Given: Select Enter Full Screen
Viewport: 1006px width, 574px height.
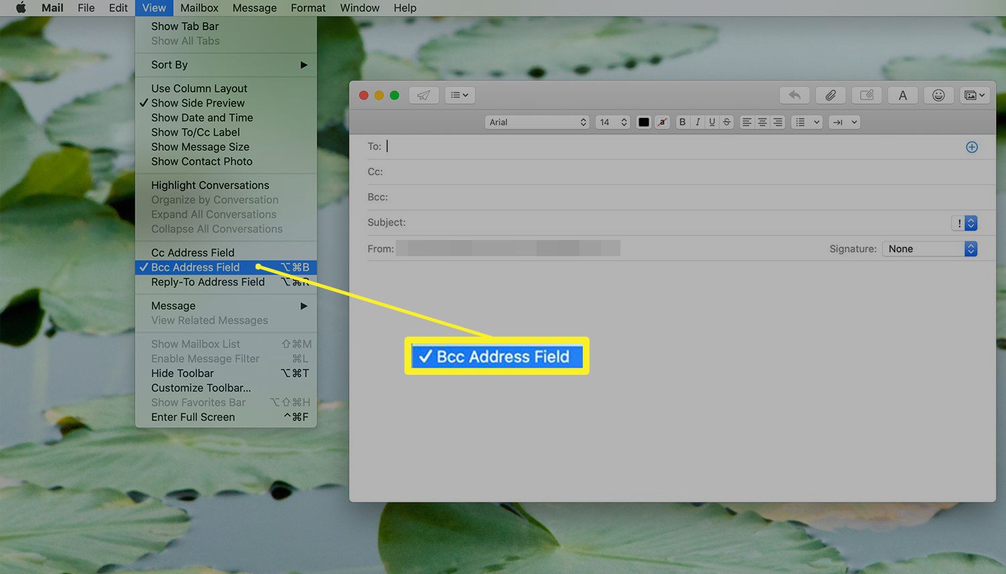Looking at the screenshot, I should click(x=226, y=417).
